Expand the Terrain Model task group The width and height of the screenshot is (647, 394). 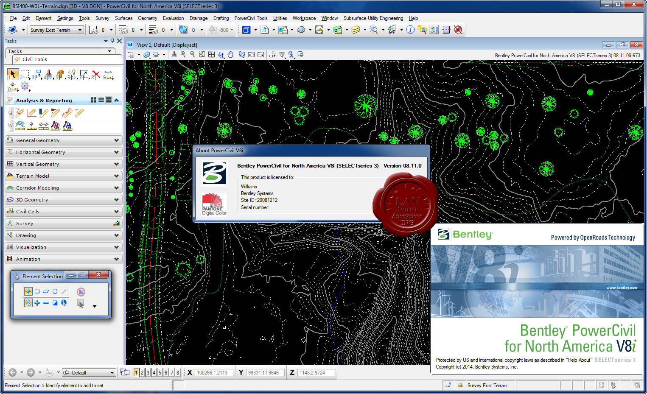[x=64, y=176]
